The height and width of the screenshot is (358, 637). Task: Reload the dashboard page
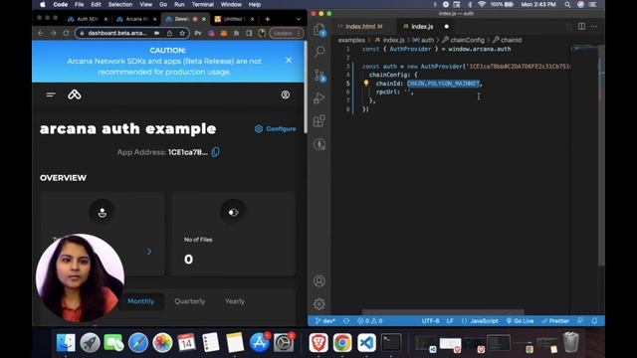(x=66, y=33)
